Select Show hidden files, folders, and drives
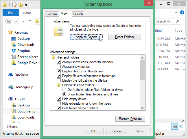 point(64,94)
